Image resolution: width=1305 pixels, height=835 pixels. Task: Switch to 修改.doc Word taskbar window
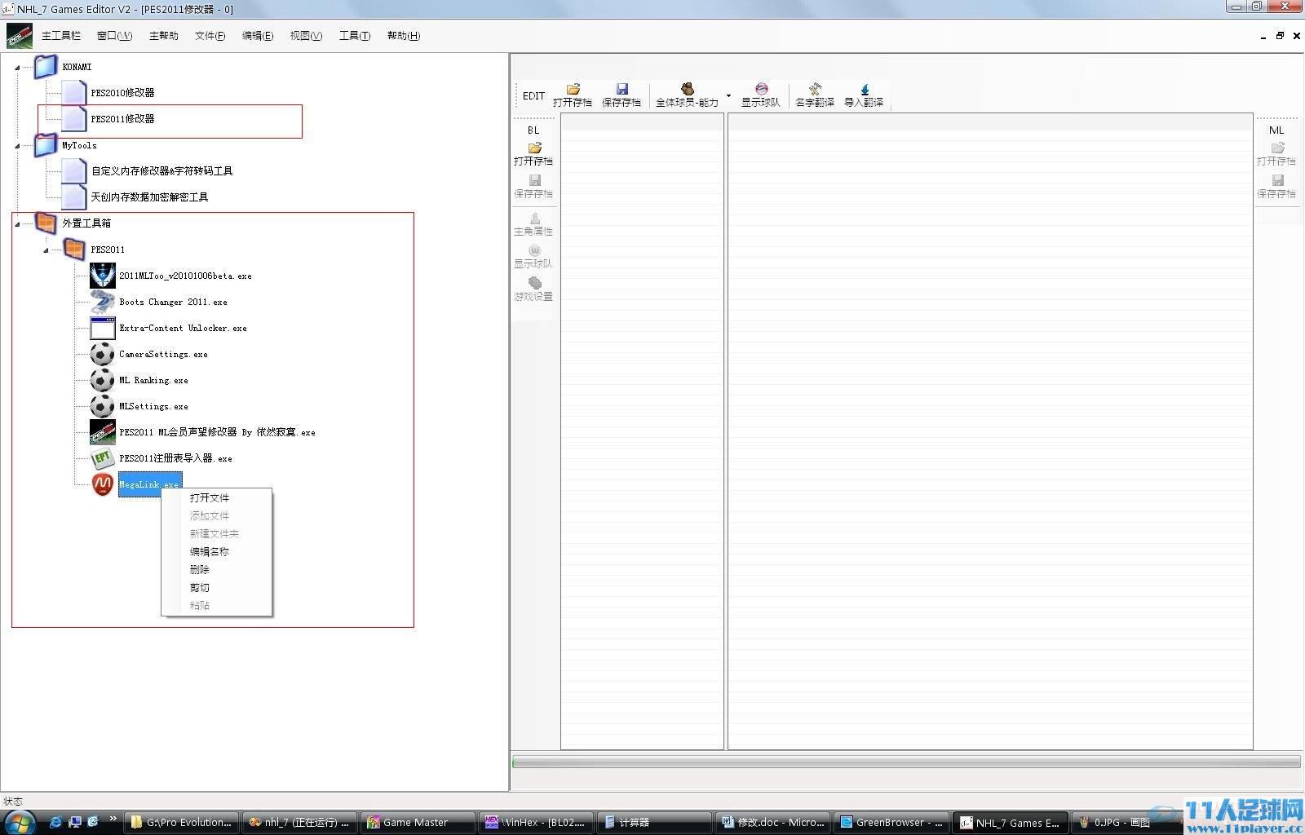pyautogui.click(x=773, y=822)
